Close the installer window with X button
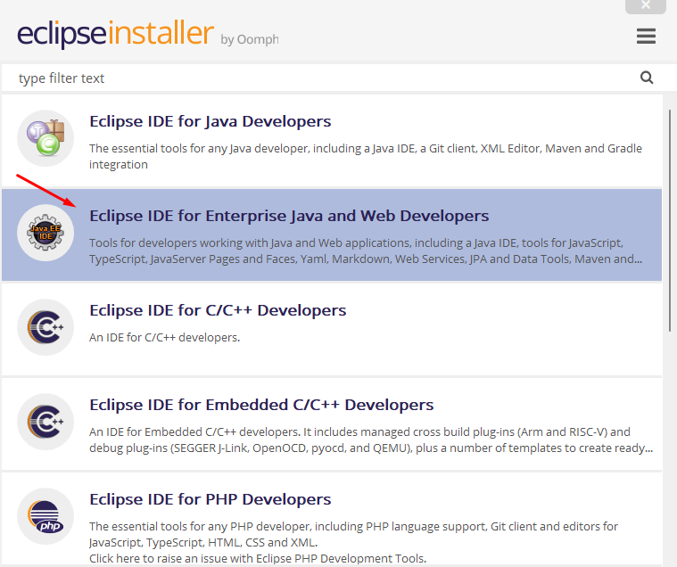677x567 pixels. (646, 5)
